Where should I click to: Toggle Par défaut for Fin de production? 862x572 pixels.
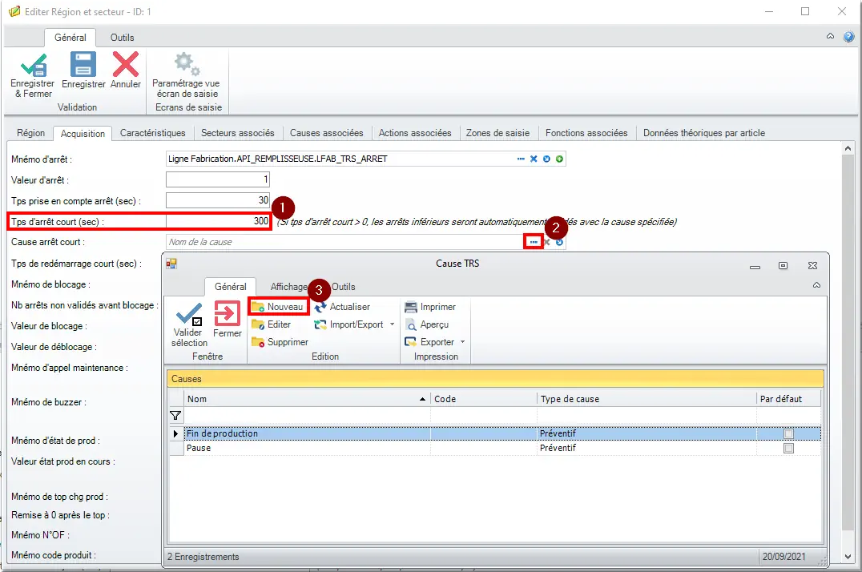click(788, 434)
